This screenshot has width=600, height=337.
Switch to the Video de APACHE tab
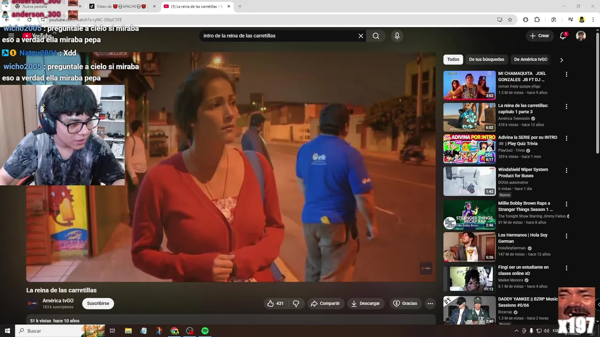122,7
